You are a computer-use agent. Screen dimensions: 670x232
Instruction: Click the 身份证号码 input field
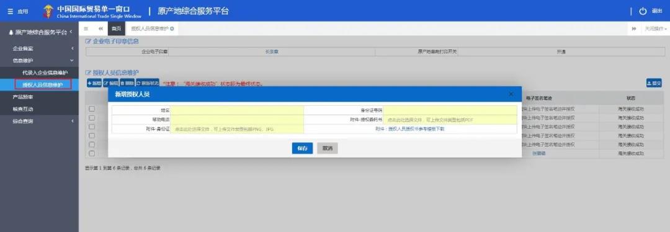[x=450, y=111]
